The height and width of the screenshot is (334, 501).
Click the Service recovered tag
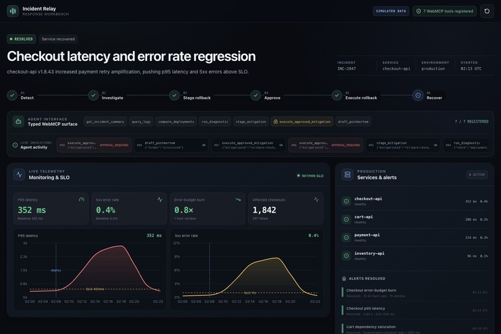tap(58, 39)
